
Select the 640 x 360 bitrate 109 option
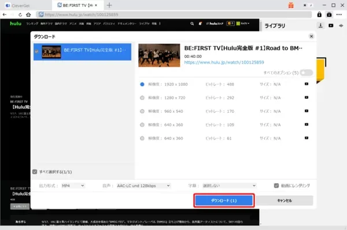[x=142, y=125]
